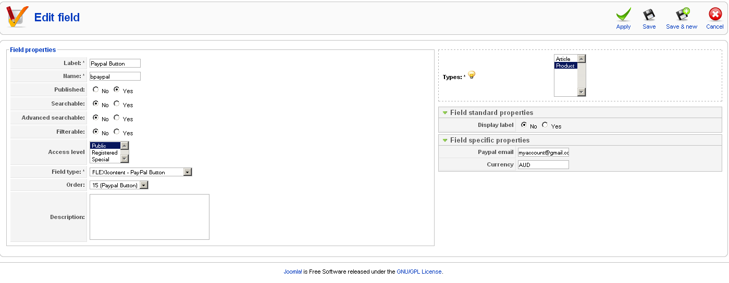729x283 pixels.
Task: Open the GNU/GPL License link
Action: point(419,272)
